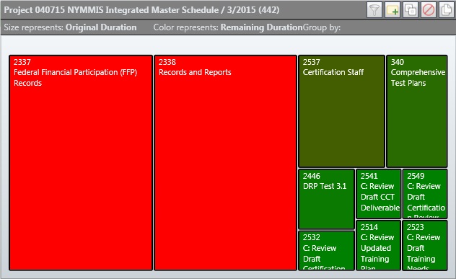Screen dimensions: 456x279
Task: Open the Remaining Duration color selector
Action: click(261, 27)
